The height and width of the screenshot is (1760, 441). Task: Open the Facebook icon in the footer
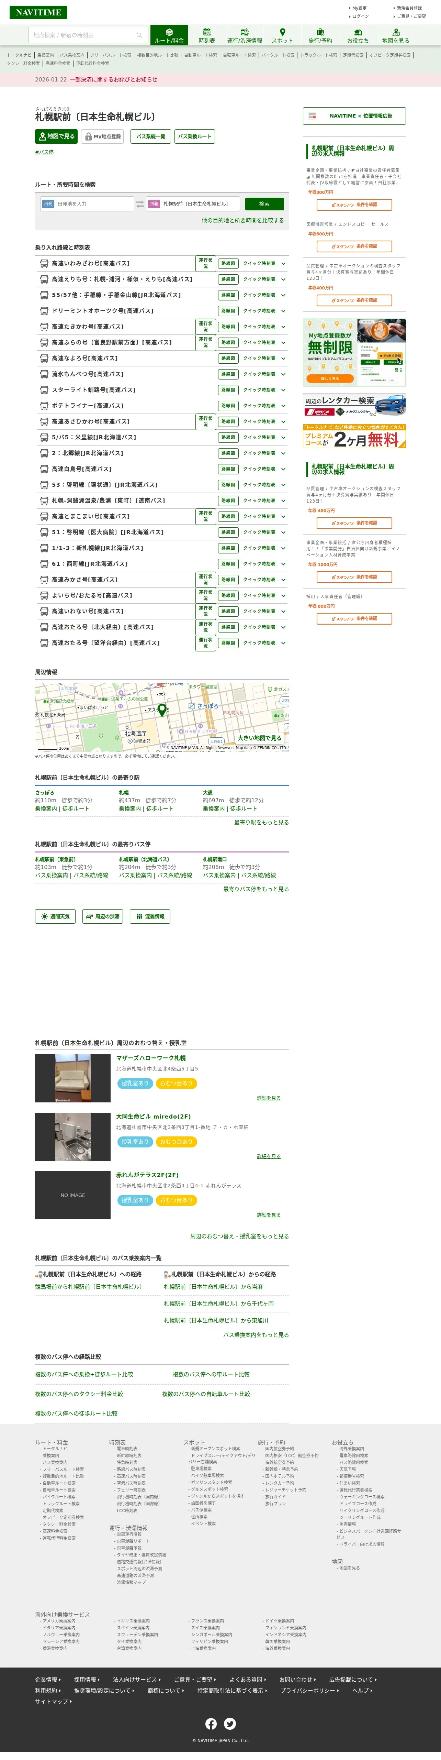pyautogui.click(x=211, y=1724)
